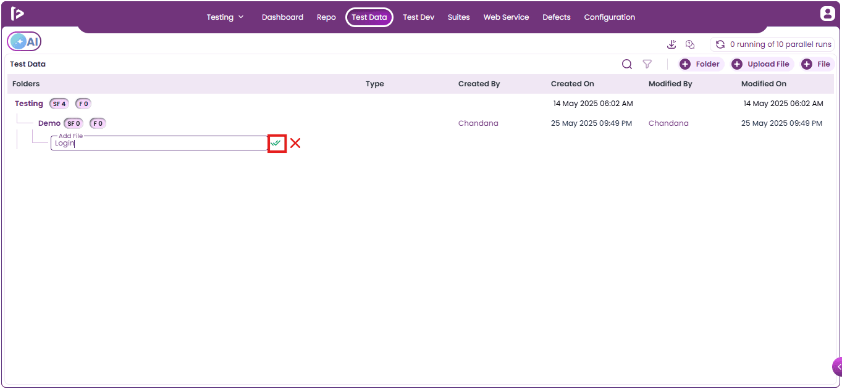Click the add Folder button

pyautogui.click(x=700, y=64)
